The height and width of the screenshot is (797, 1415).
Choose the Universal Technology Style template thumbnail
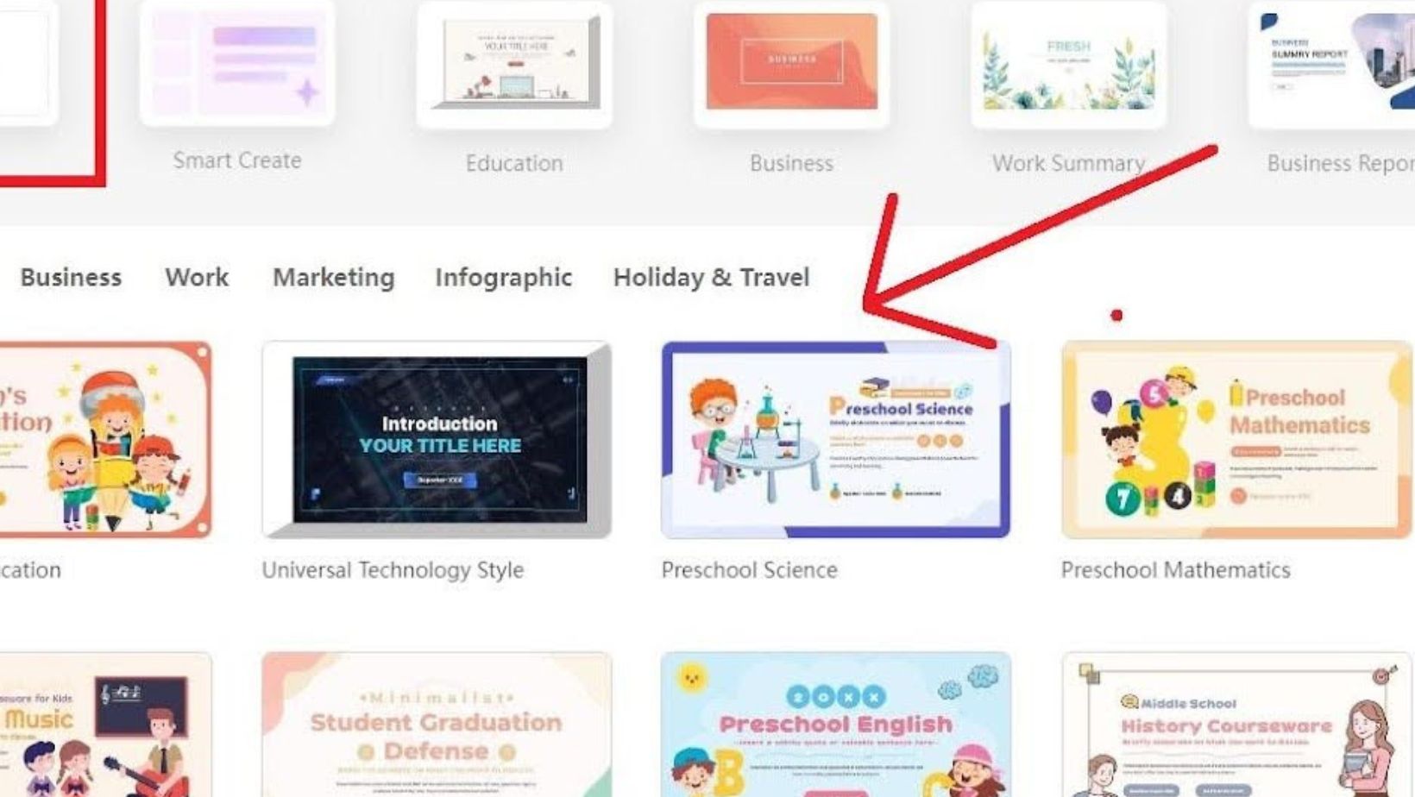click(437, 440)
